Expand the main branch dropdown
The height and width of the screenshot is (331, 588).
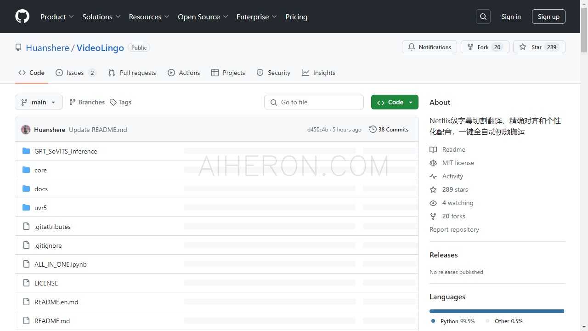(x=39, y=102)
